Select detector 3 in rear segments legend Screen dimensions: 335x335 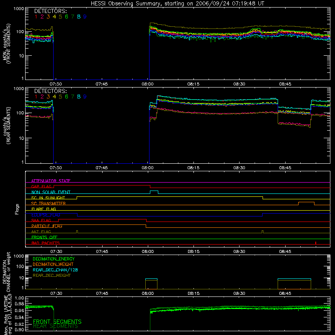click(x=48, y=97)
